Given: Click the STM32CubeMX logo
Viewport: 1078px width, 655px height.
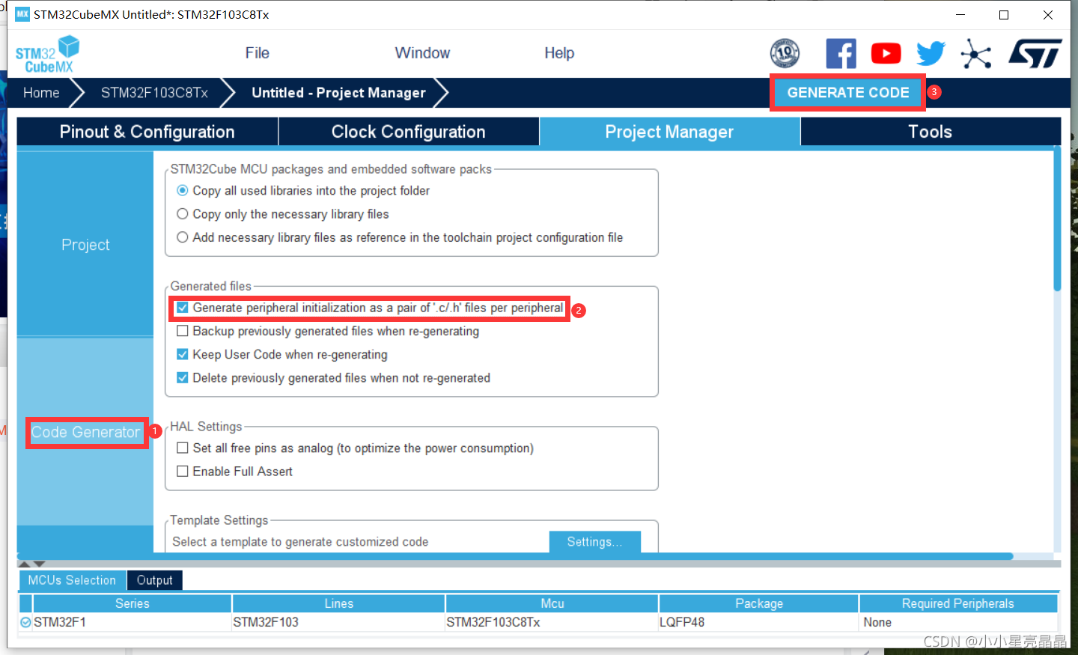Looking at the screenshot, I should tap(47, 54).
